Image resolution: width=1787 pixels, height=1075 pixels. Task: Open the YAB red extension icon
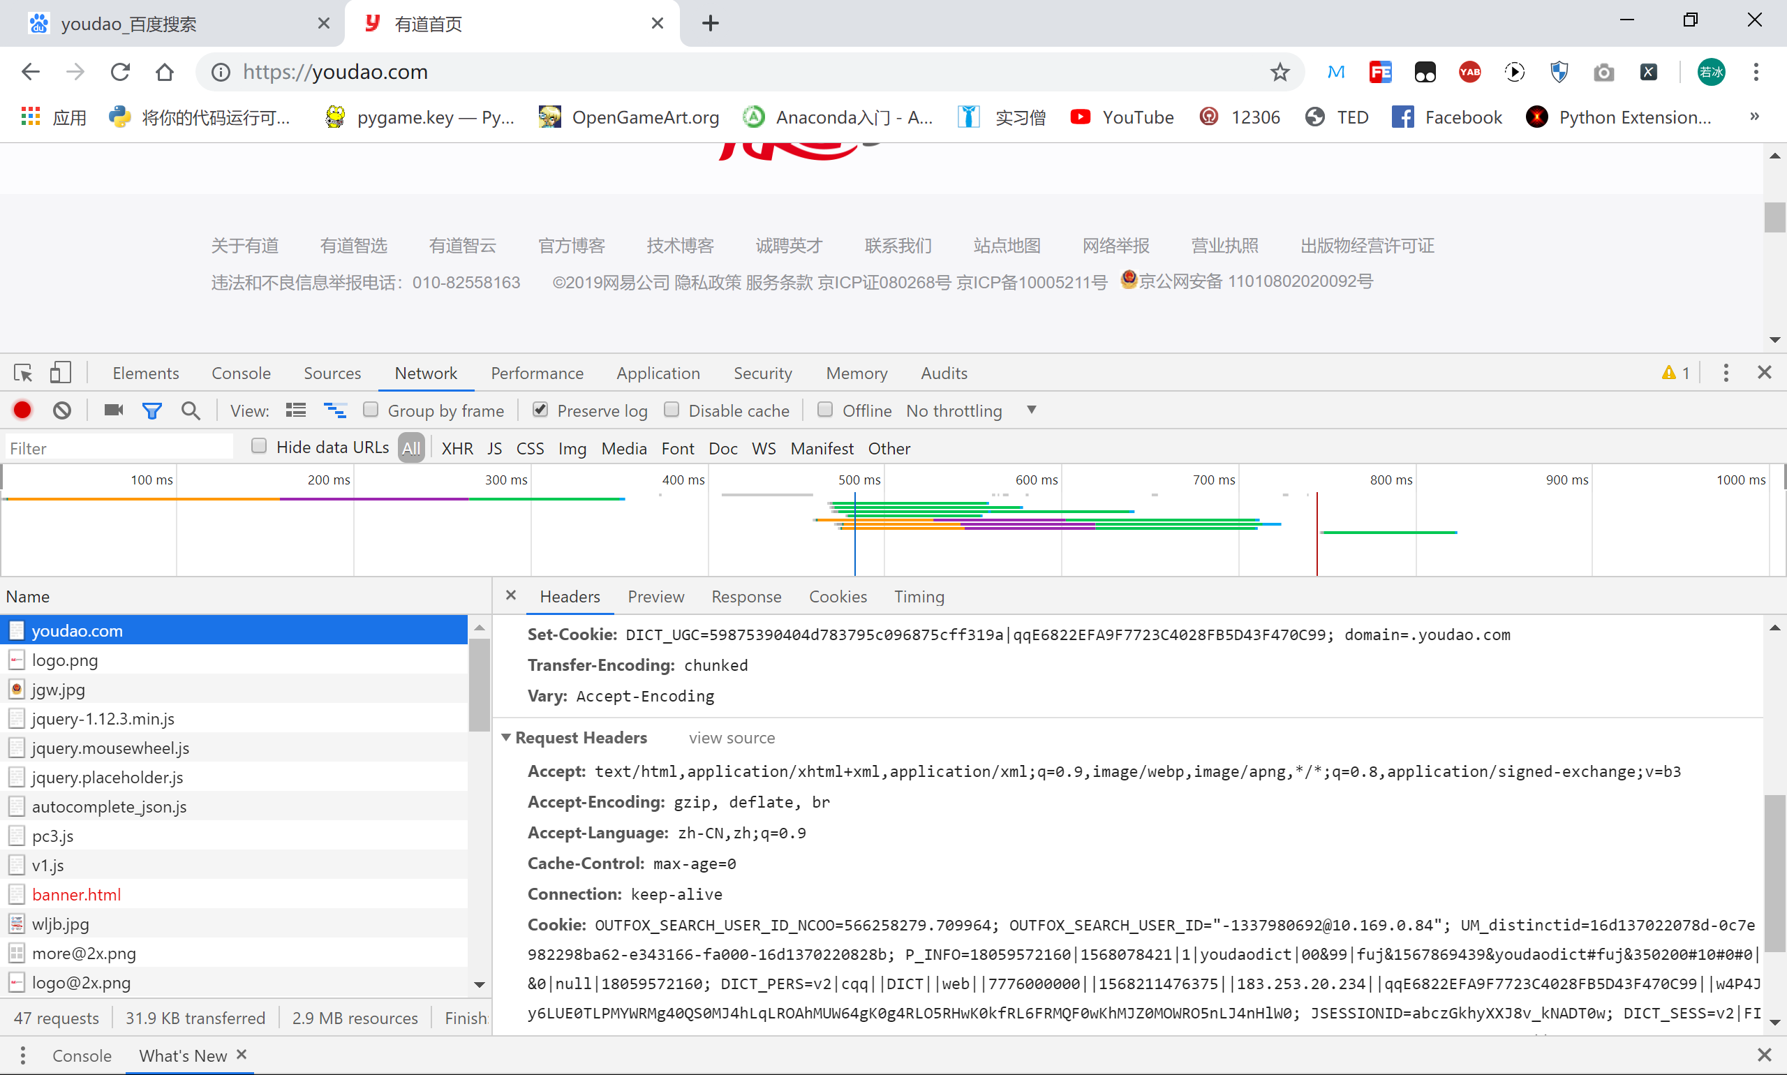tap(1469, 72)
